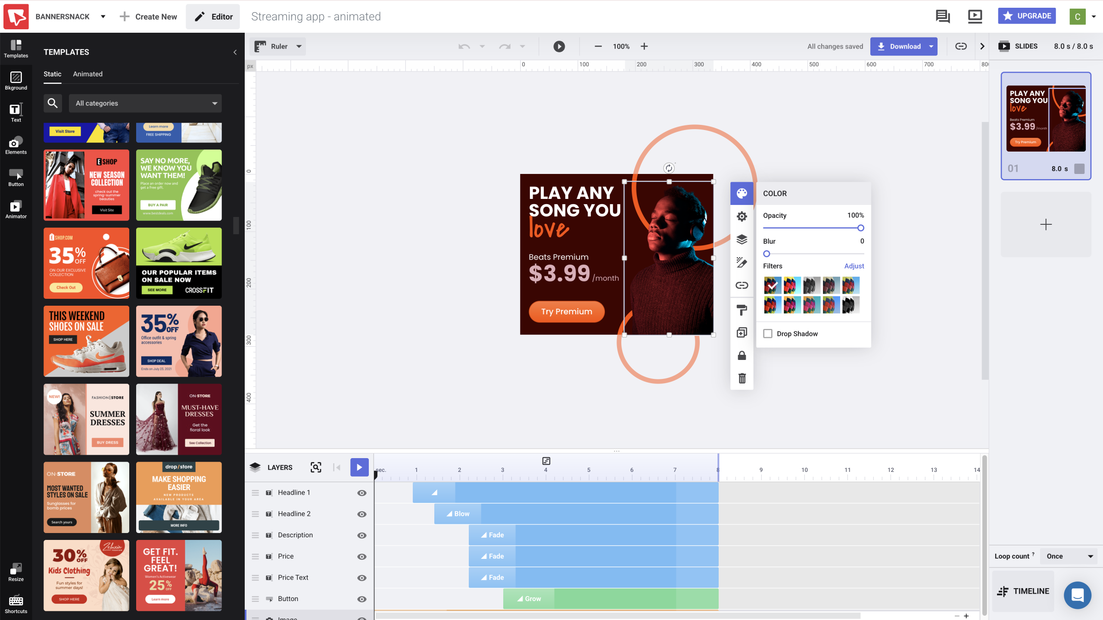Open the Text tool panel
The height and width of the screenshot is (620, 1103).
pos(16,113)
